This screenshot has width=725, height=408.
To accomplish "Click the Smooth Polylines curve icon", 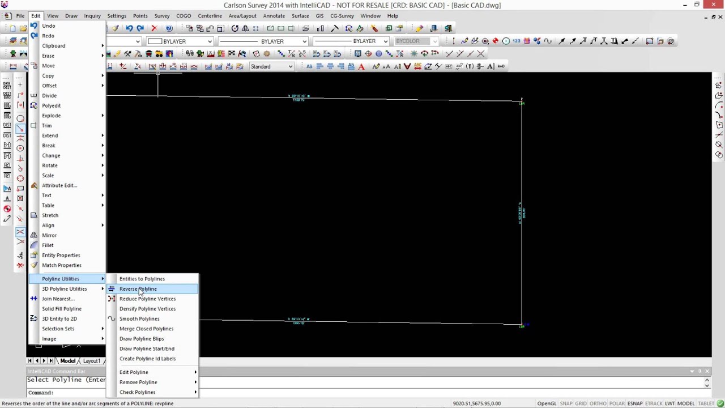I will [x=112, y=319].
